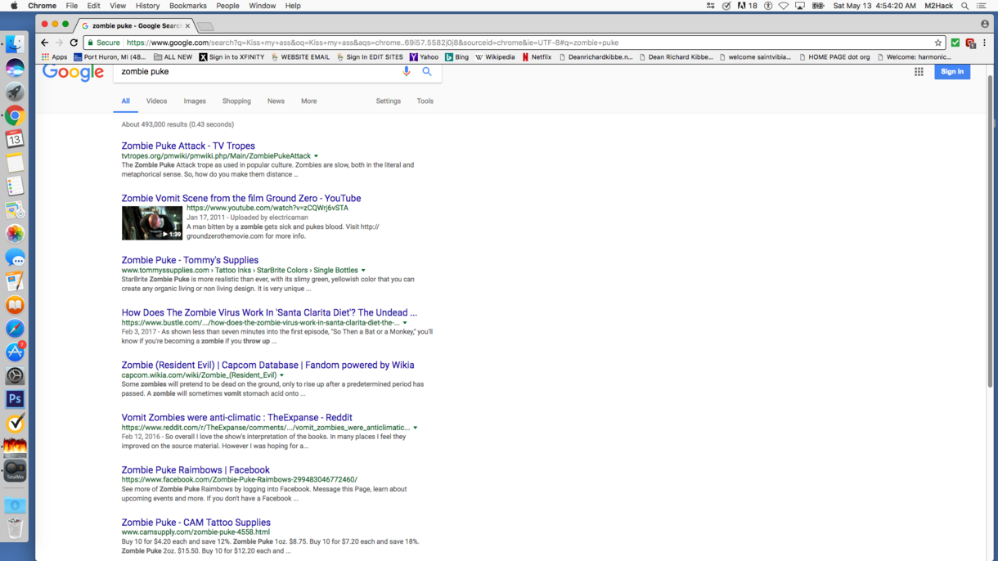Viewport: 998px width, 561px height.
Task: Open the Settings menu under search box
Action: (389, 101)
